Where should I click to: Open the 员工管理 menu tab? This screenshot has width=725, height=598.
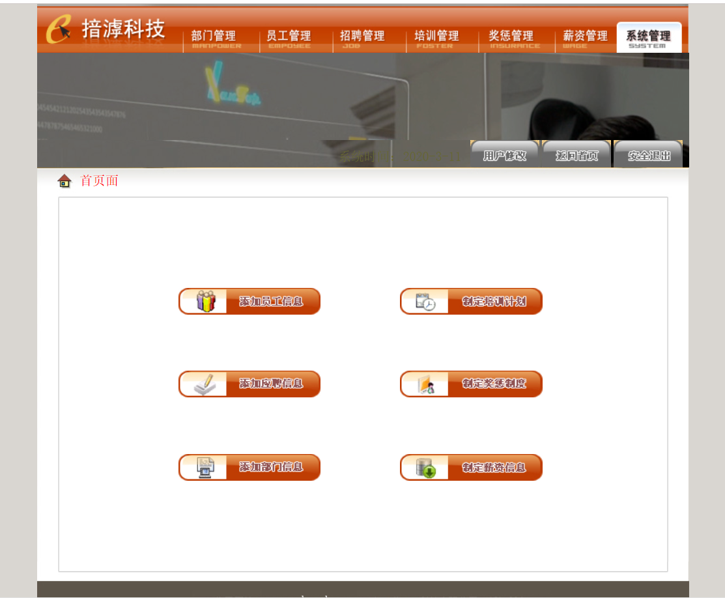(290, 39)
